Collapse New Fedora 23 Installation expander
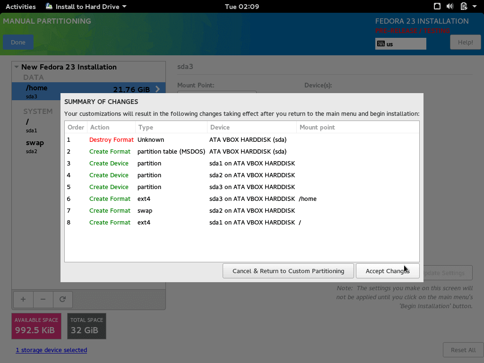 [x=17, y=67]
